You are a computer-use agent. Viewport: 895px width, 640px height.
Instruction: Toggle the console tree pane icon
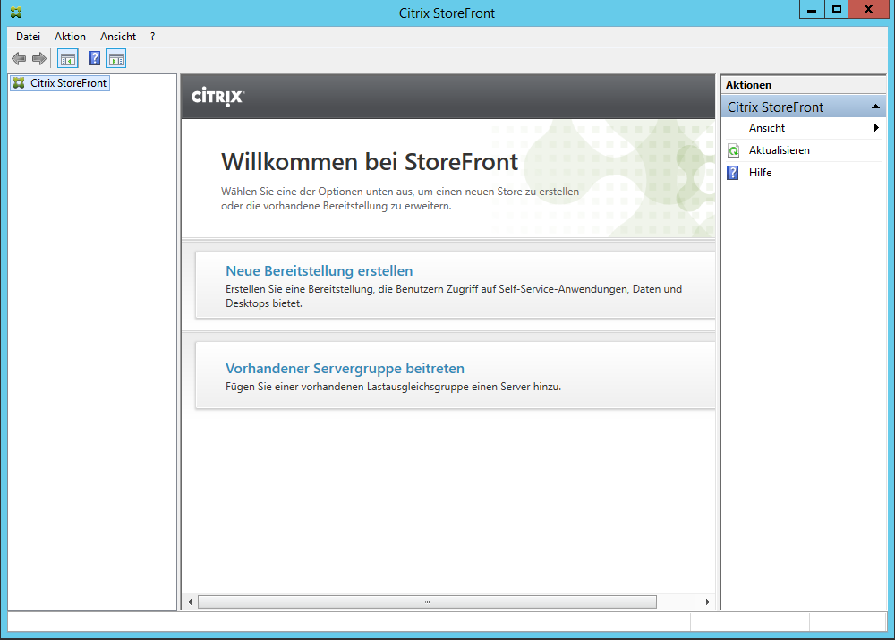(68, 59)
